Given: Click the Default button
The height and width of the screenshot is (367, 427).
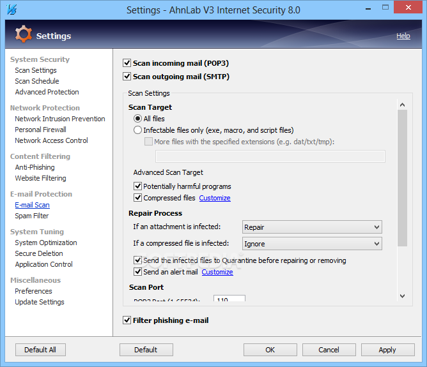Looking at the screenshot, I should tap(146, 350).
